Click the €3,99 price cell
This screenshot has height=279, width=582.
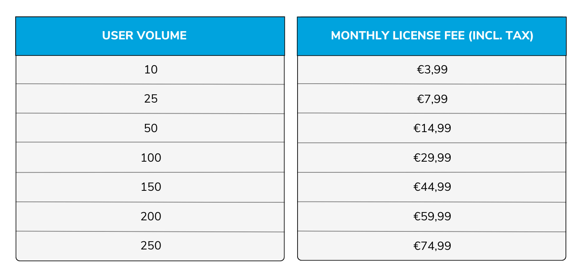(432, 70)
